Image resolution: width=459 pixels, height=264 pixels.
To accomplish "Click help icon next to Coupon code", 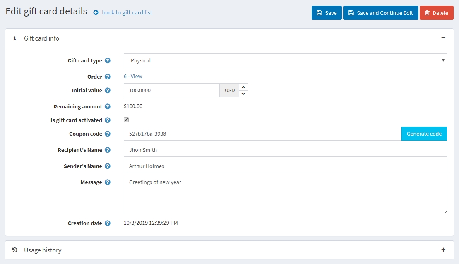I will pyautogui.click(x=108, y=134).
